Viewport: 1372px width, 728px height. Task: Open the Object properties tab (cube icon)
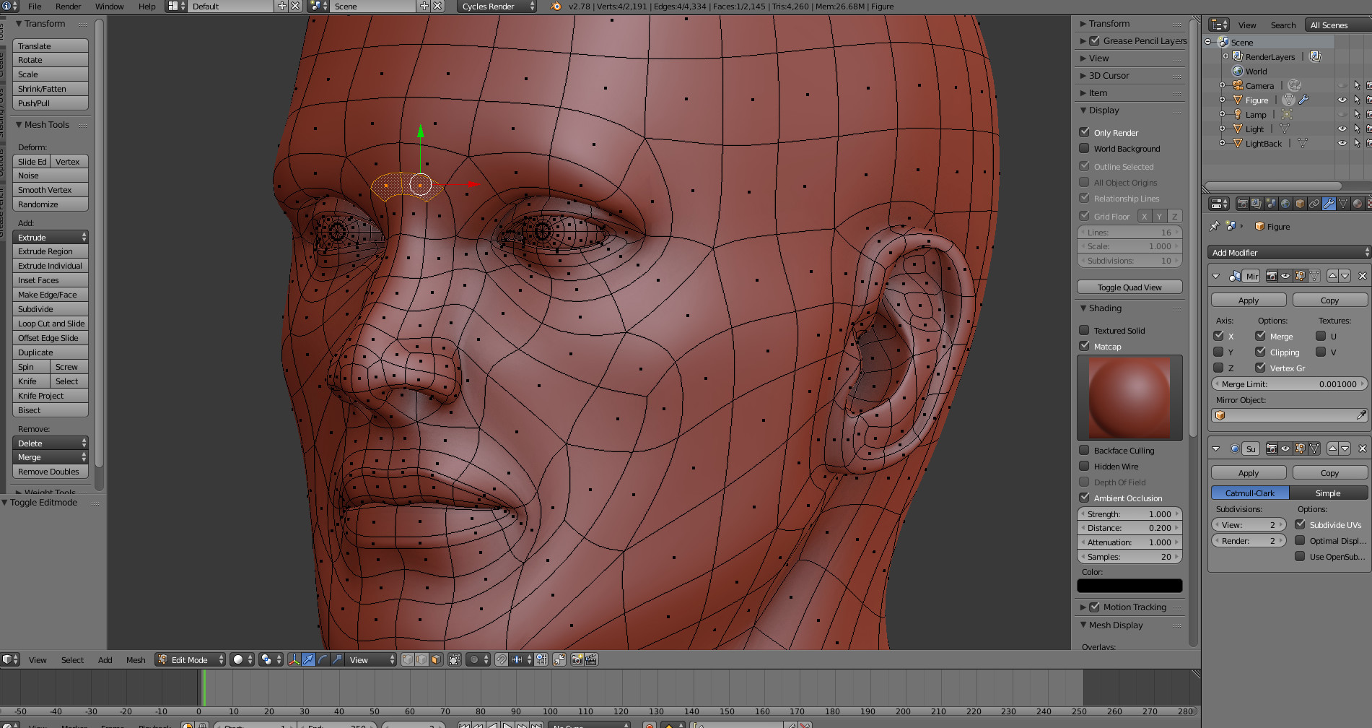(1301, 204)
